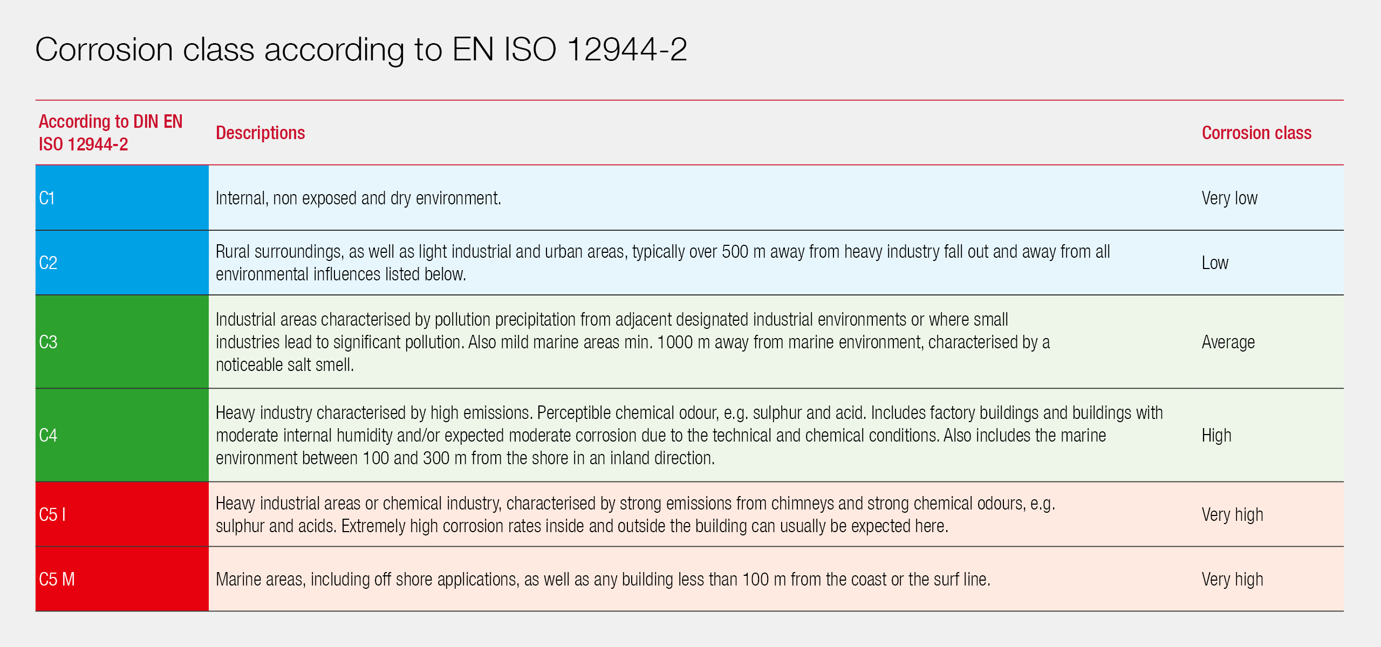Select the red C5 I cell
Screen dimensions: 1381x647
[122, 514]
